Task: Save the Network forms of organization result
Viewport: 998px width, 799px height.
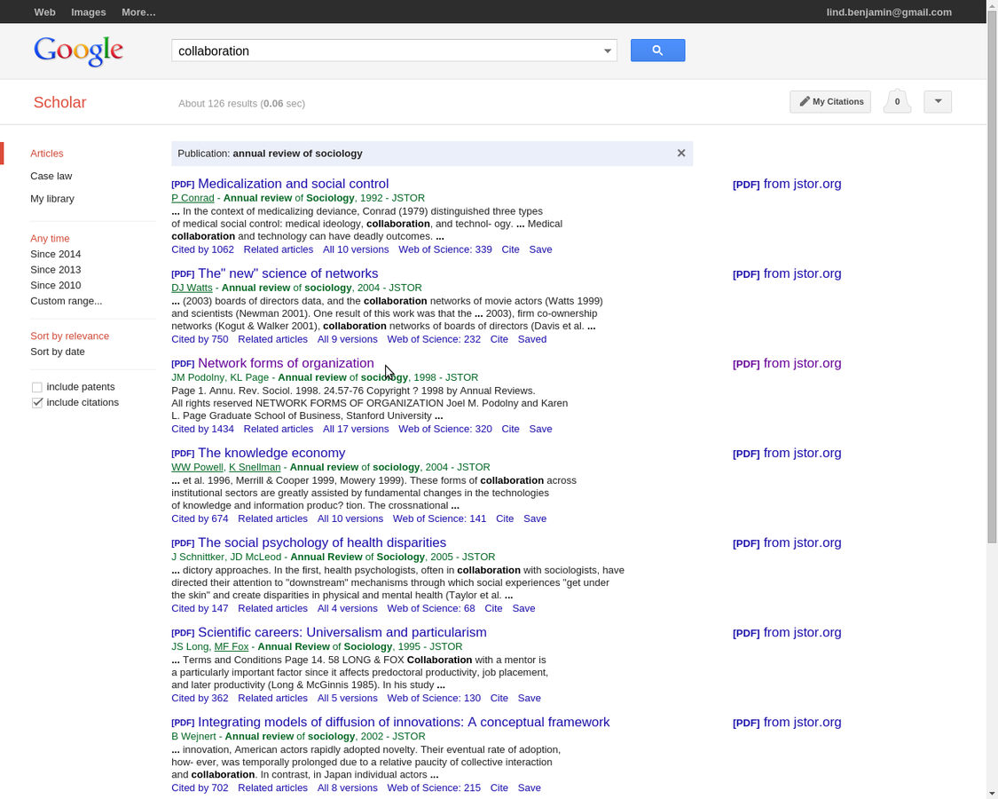Action: tap(540, 430)
